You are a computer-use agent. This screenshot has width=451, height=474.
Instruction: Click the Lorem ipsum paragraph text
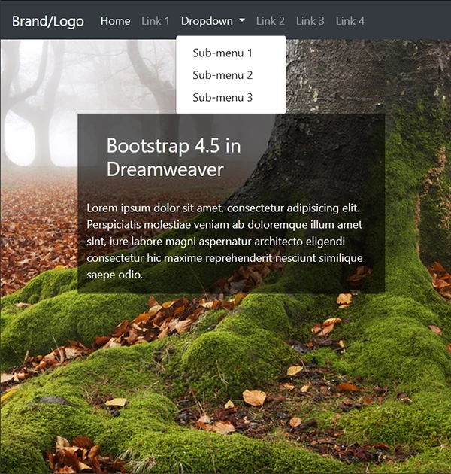225,242
